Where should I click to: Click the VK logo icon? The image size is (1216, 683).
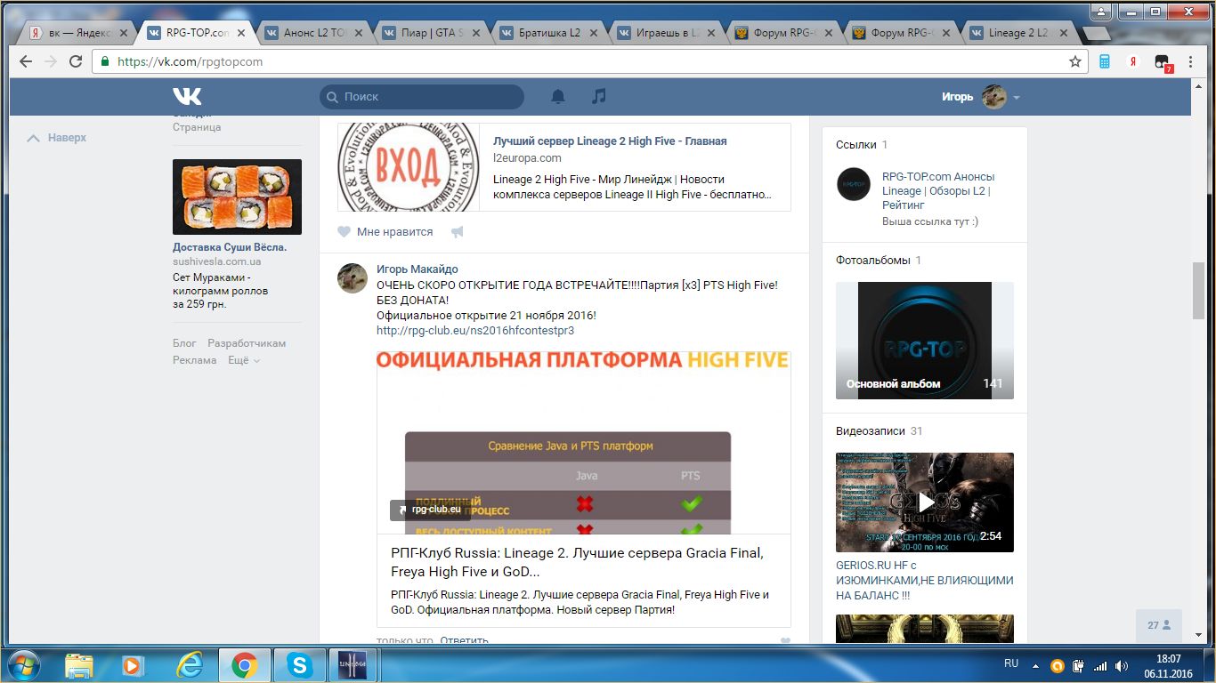187,96
